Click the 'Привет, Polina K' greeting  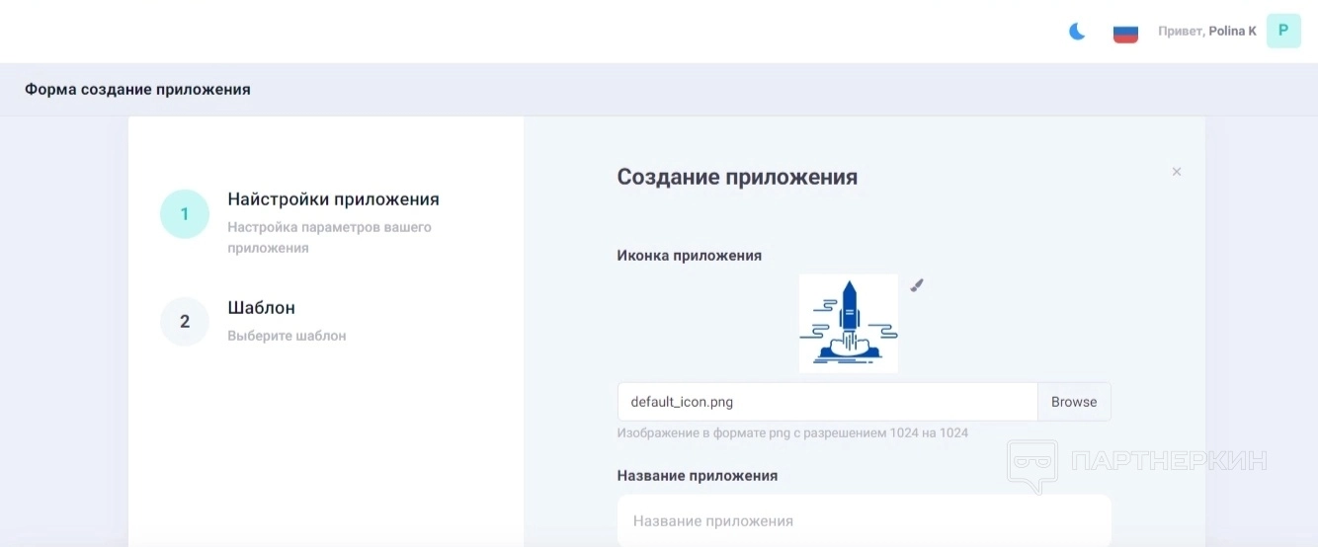1207,32
